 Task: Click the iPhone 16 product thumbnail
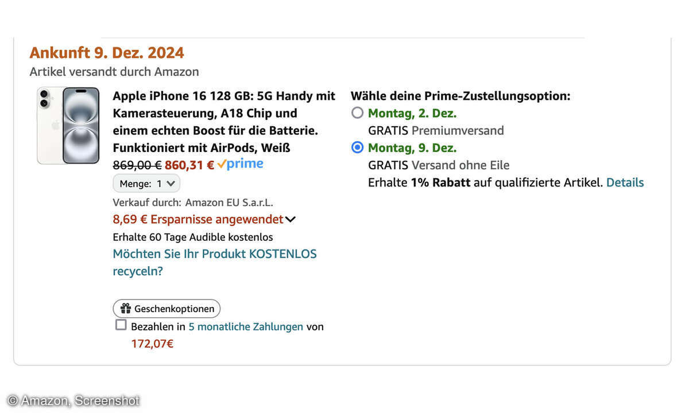coord(68,125)
